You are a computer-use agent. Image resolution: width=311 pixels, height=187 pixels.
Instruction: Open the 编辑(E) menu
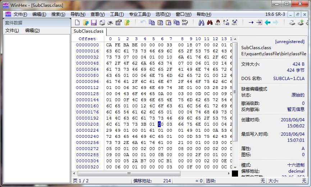(39, 14)
